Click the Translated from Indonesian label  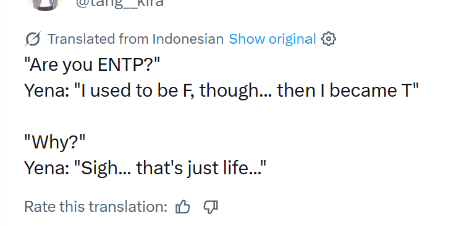click(135, 39)
